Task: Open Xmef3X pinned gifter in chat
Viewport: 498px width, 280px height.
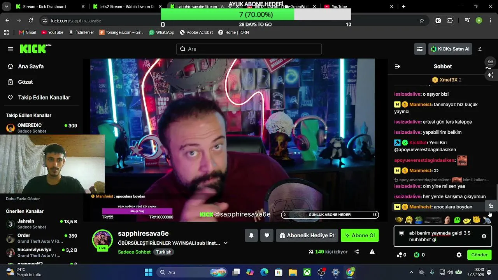Action: coord(446,80)
